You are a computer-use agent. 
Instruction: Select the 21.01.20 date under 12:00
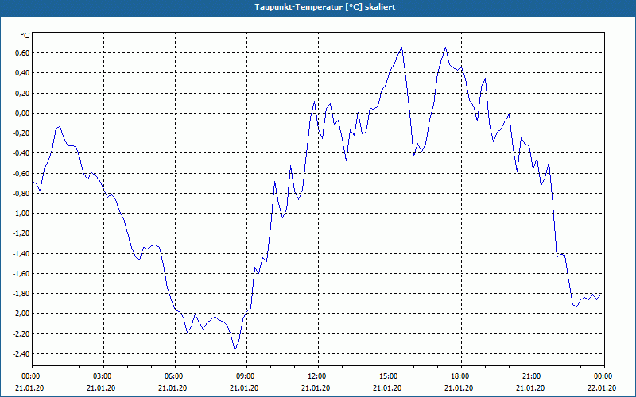pos(316,388)
